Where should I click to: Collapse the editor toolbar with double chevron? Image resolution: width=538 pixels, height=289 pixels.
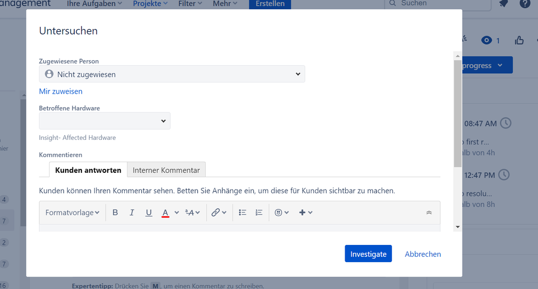(x=429, y=213)
